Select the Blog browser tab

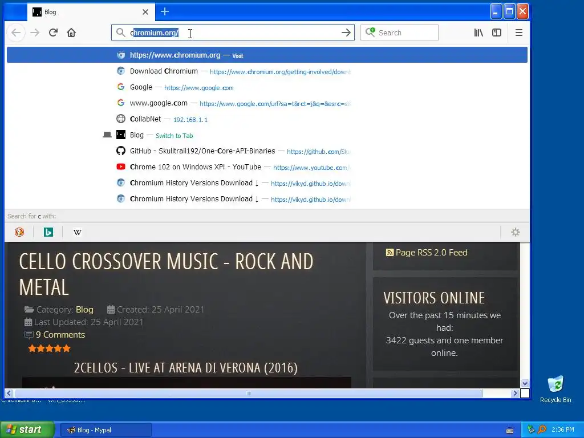(x=91, y=12)
